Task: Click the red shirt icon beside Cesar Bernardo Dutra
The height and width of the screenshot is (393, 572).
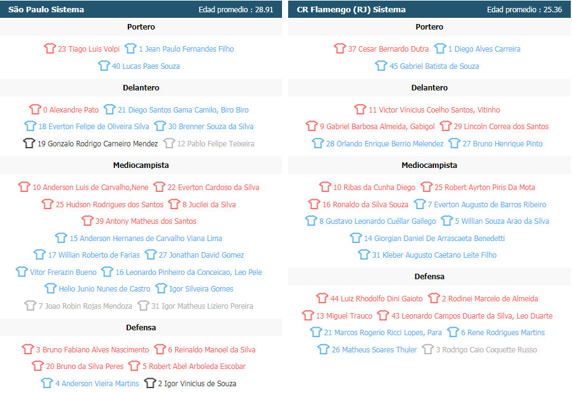Action: tap(340, 48)
